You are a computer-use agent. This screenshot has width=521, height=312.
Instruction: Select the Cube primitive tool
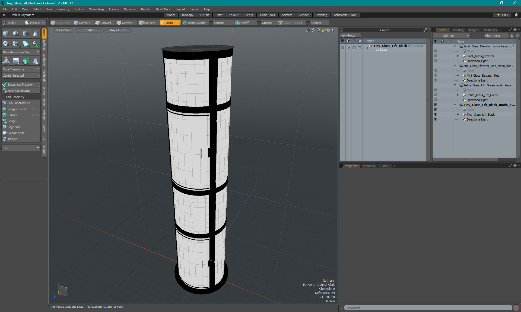pos(6,34)
